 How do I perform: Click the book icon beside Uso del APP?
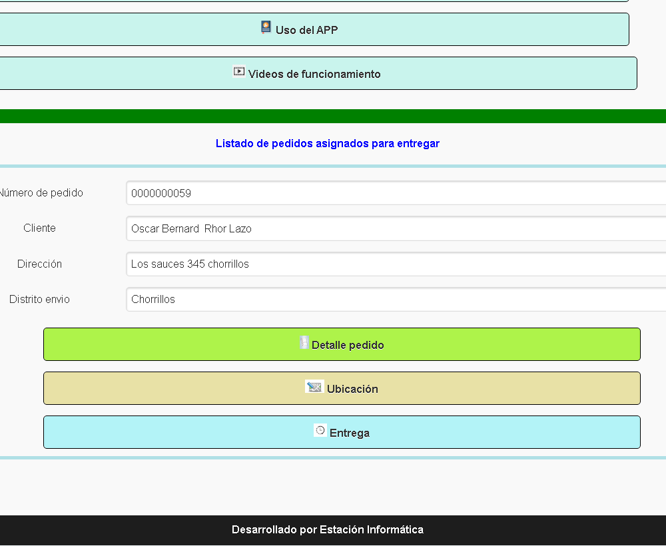[x=266, y=28]
